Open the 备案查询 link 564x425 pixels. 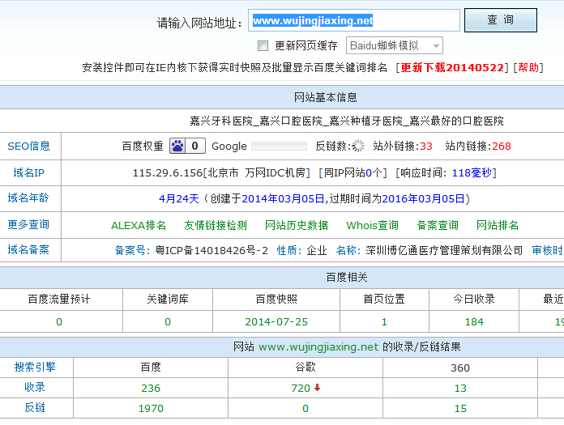438,225
